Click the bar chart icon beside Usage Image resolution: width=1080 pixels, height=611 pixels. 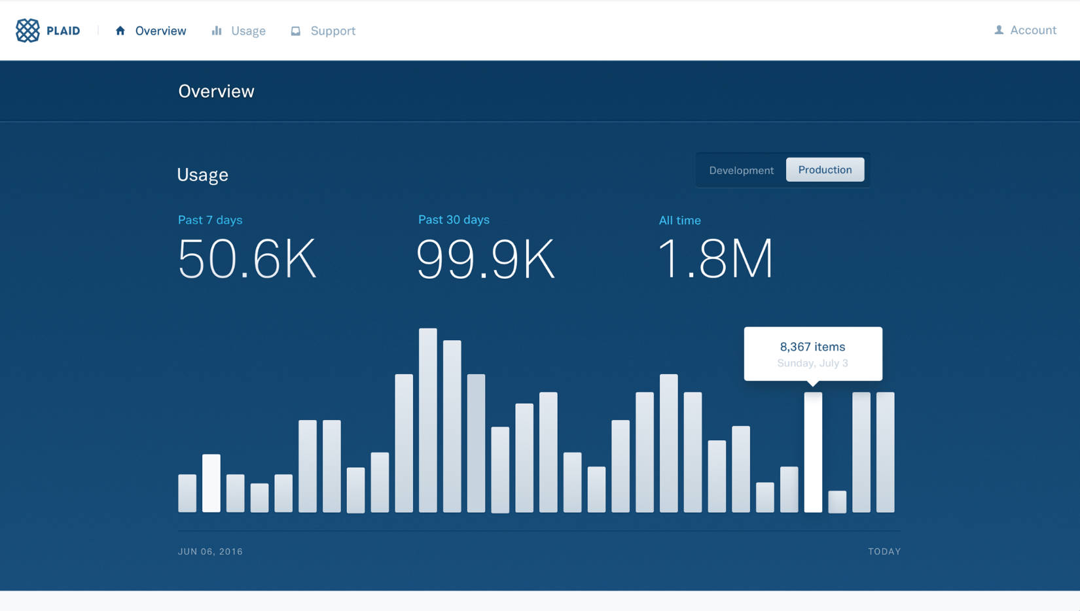pyautogui.click(x=217, y=31)
